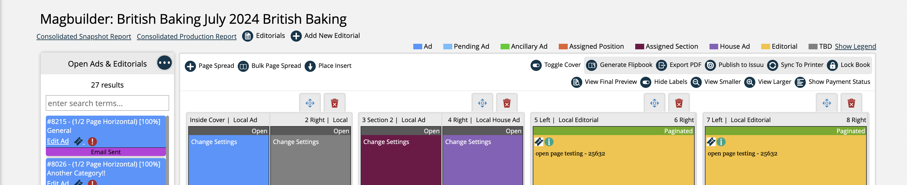Screen dimensions: 907x185
Task: Click the "4 Right | Local House Ad" label
Action: tap(484, 120)
